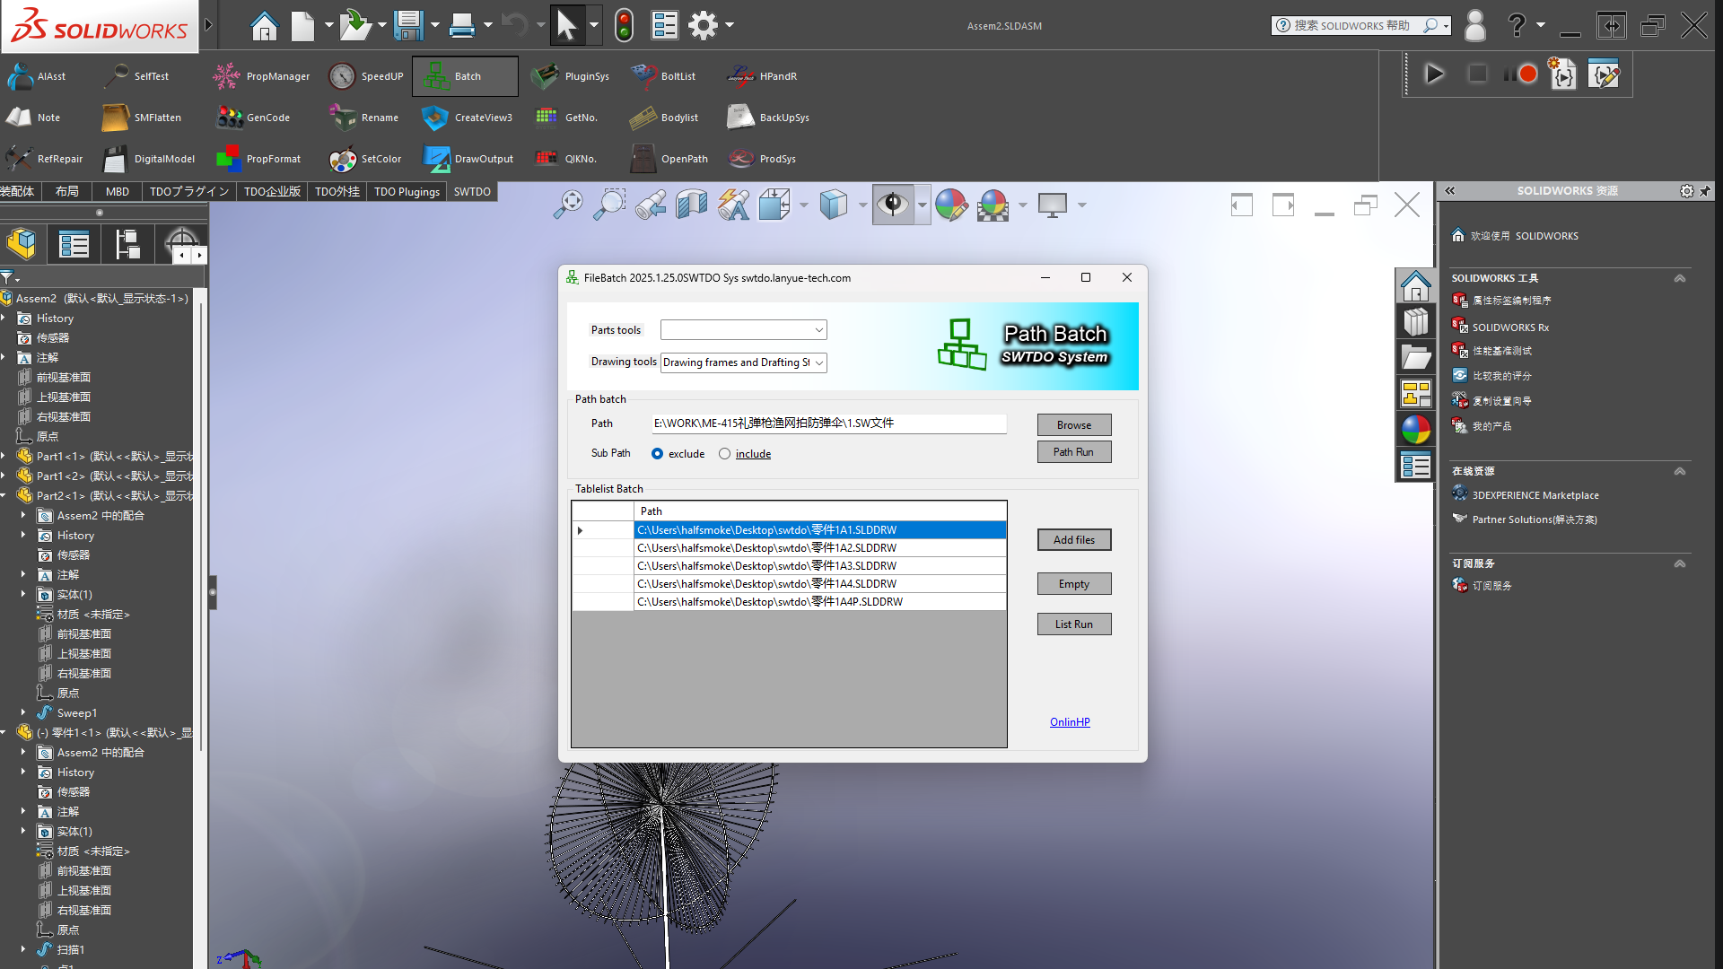This screenshot has height=969, width=1723.
Task: Click the Path text input field
Action: tap(828, 423)
